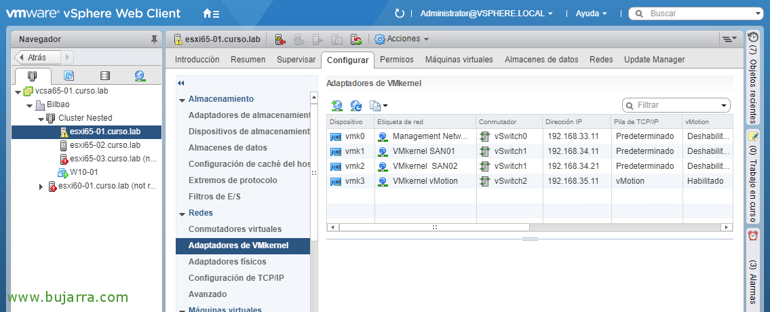Sort by the Dirección IP column header
Viewport: 770px width, 312px height.
(577, 121)
